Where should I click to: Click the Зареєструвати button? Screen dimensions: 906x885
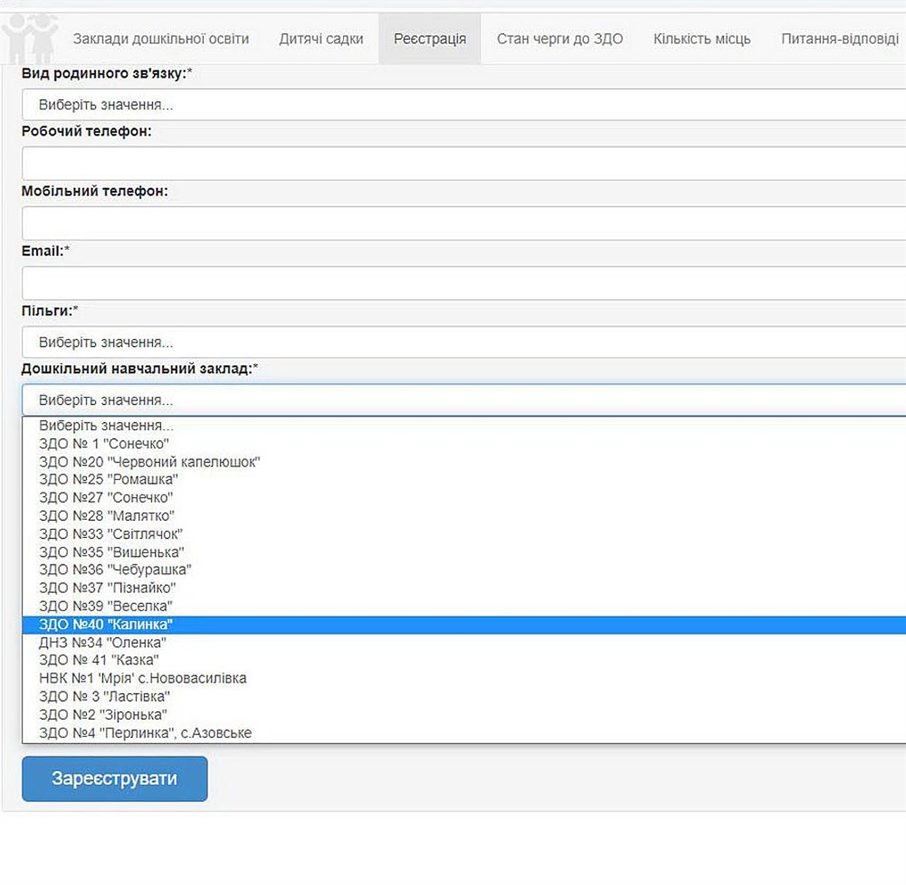[x=115, y=779]
